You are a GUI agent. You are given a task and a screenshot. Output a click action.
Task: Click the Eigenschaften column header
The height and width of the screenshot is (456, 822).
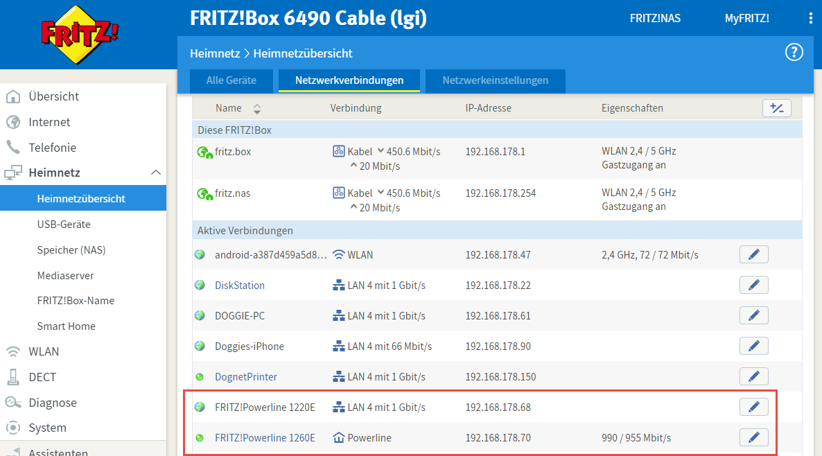pyautogui.click(x=632, y=109)
